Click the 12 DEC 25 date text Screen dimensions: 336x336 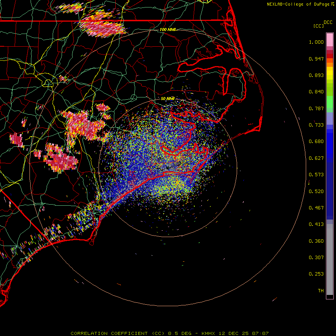tap(234, 333)
